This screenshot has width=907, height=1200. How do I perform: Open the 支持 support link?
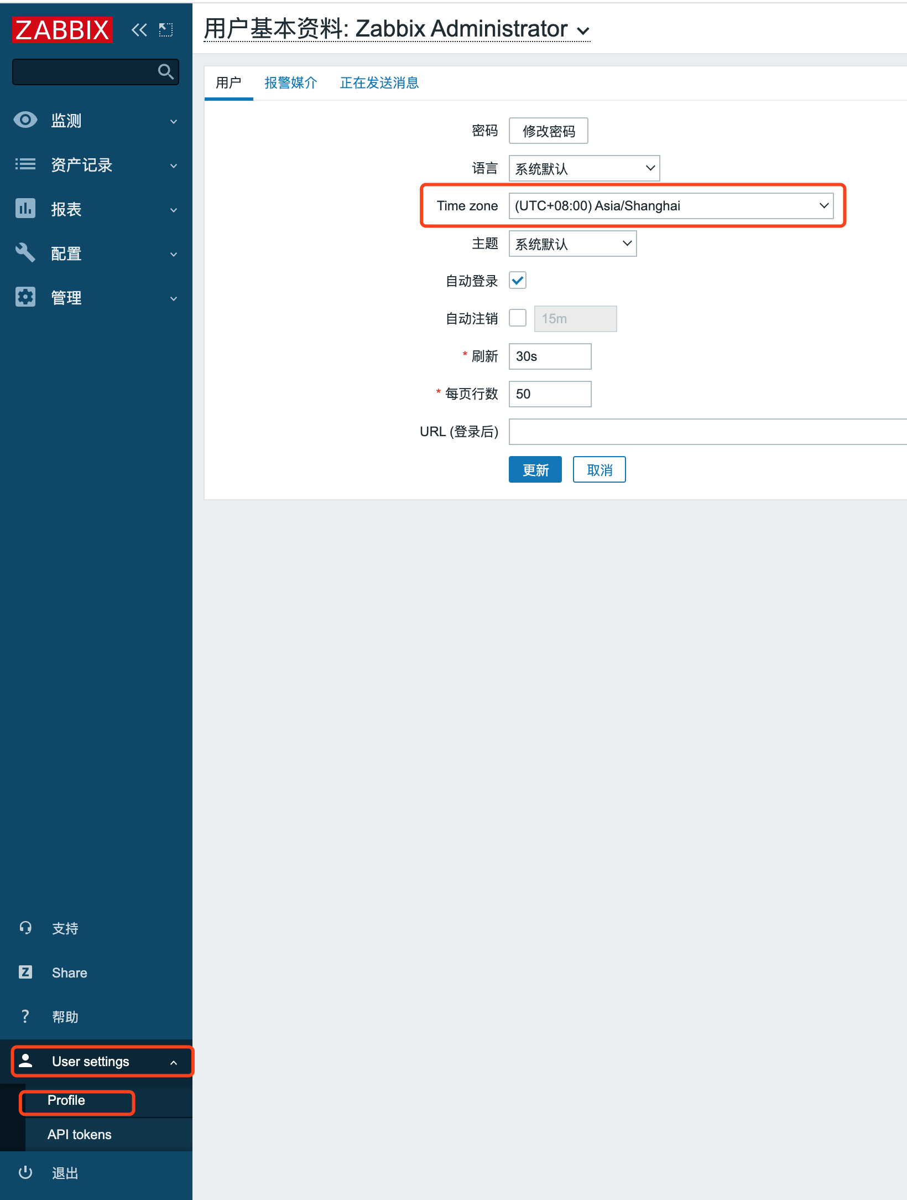(65, 928)
